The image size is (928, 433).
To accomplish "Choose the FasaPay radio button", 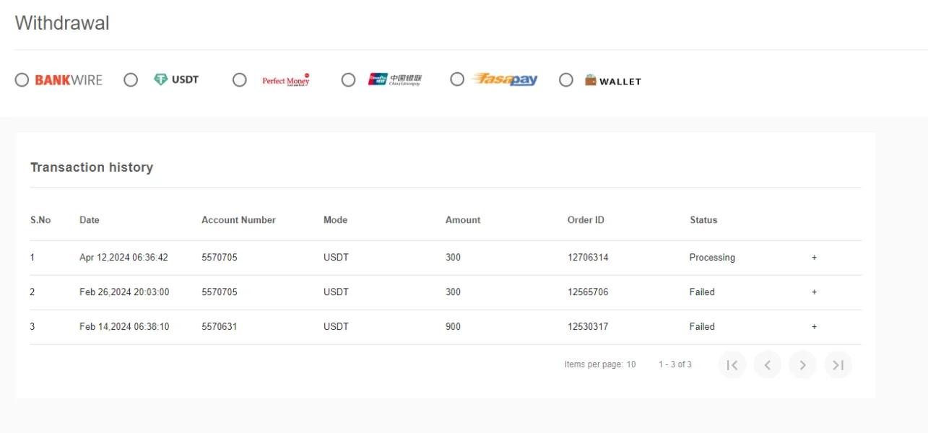I will coord(457,79).
